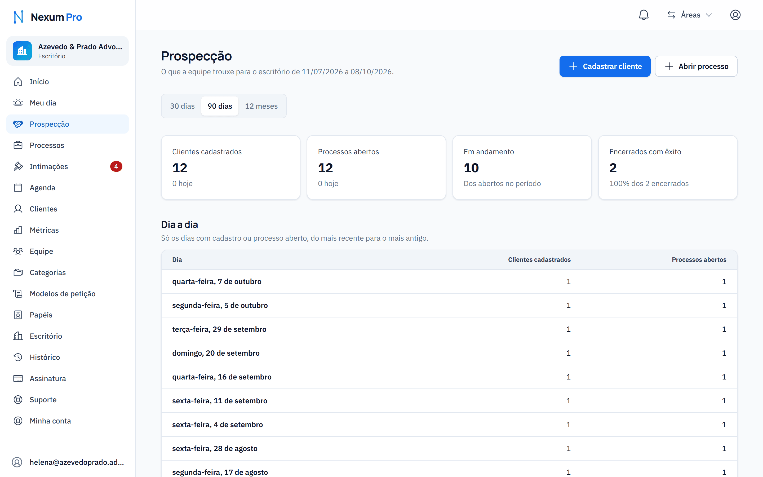Click the Categorias folder icon
This screenshot has width=763, height=477.
[x=18, y=272]
